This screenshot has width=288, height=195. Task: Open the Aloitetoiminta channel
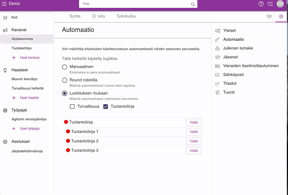(22, 39)
